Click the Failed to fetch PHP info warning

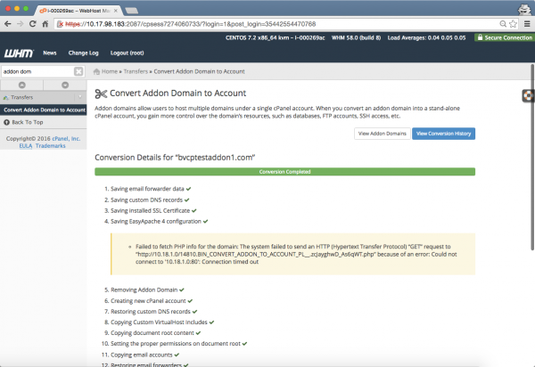(x=292, y=254)
